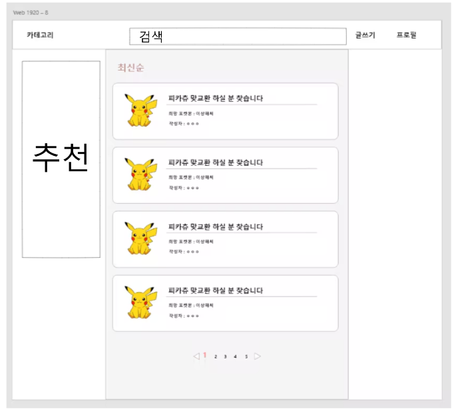Click the next page arrow in pagination

(x=258, y=356)
